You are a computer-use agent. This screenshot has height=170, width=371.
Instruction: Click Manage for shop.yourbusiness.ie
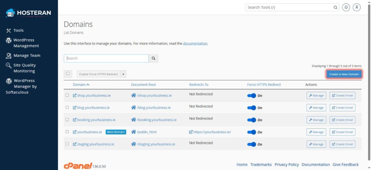[x=316, y=96]
